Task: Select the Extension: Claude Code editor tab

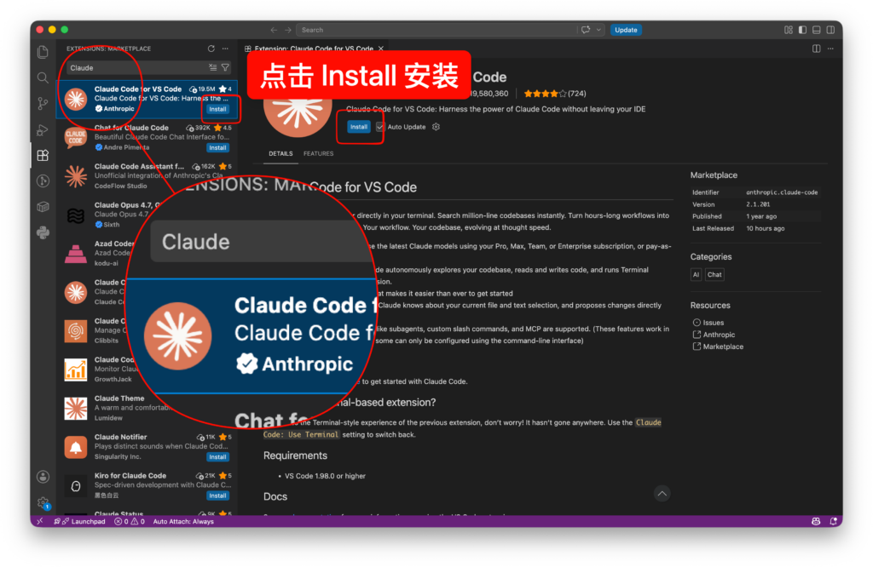Action: pos(314,49)
